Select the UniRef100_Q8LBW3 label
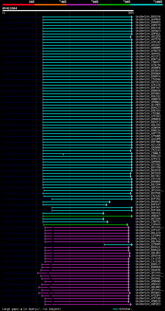The image size is (165, 311). coord(148,287)
